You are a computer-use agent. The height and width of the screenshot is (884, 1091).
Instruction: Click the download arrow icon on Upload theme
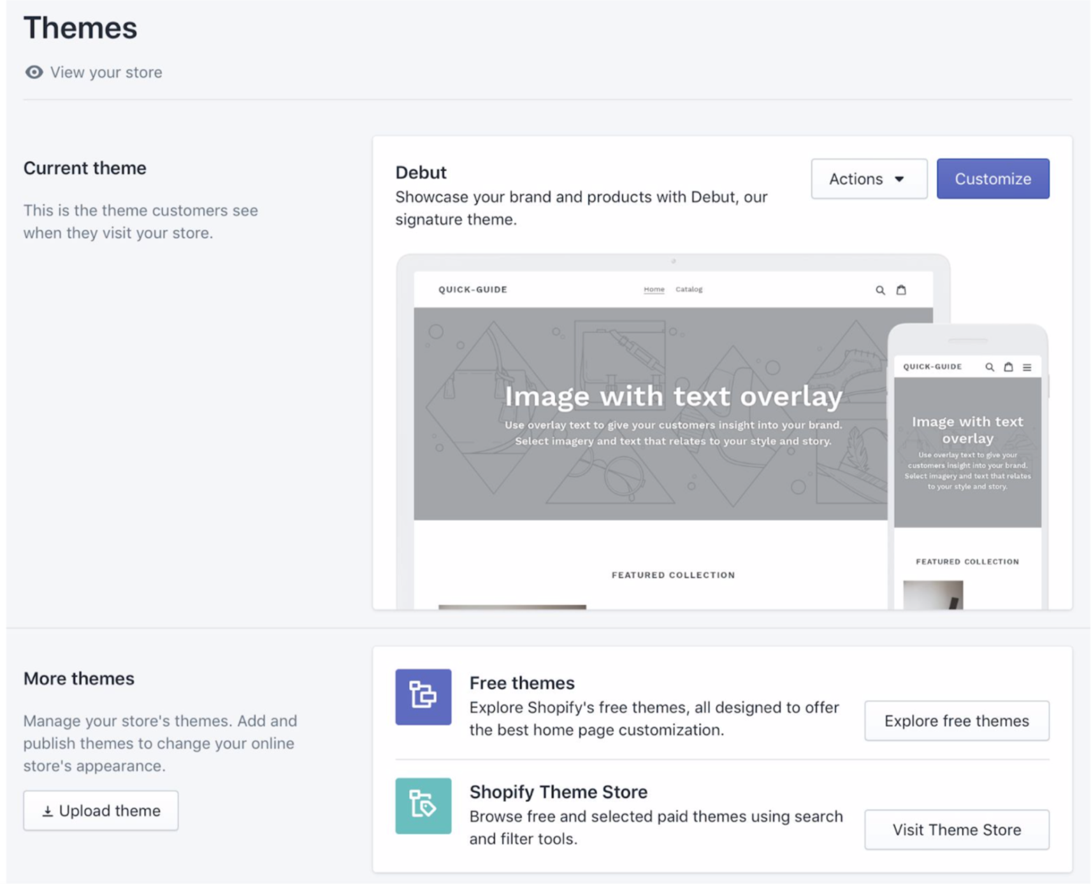point(47,810)
